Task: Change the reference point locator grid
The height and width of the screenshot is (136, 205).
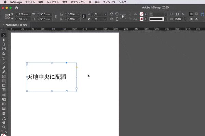Action: click(7, 16)
